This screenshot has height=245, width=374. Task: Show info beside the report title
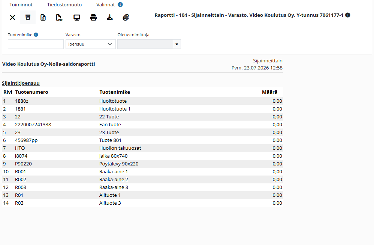pos(348,15)
